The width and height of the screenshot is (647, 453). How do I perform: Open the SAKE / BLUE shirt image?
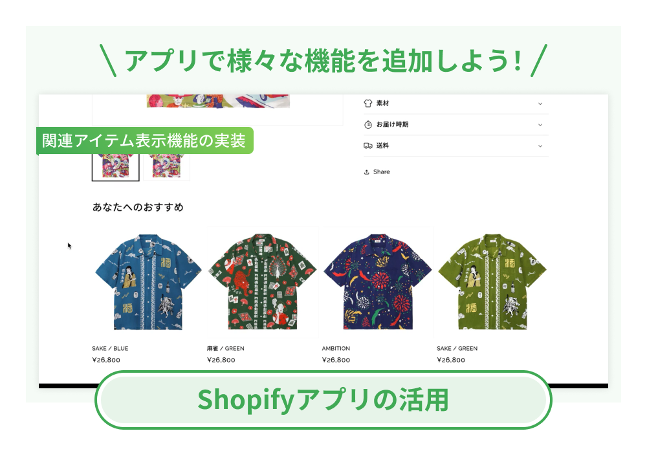[x=148, y=282]
